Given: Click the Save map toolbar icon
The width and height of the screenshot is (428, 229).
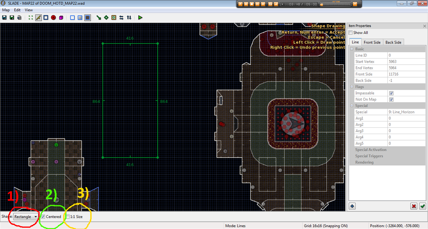Looking at the screenshot, I should click(4, 17).
